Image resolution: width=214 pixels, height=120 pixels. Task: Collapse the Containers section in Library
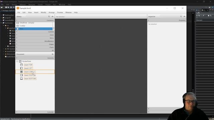pos(35,20)
